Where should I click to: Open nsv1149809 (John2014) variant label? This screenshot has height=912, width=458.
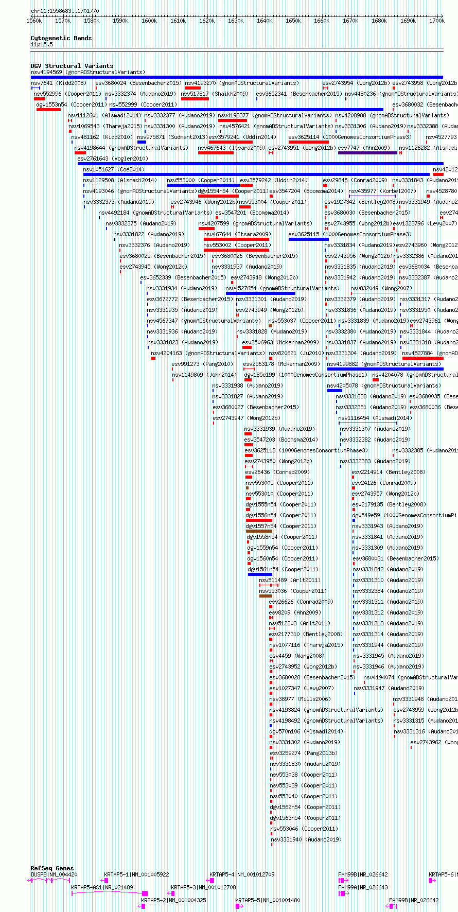pyautogui.click(x=204, y=375)
